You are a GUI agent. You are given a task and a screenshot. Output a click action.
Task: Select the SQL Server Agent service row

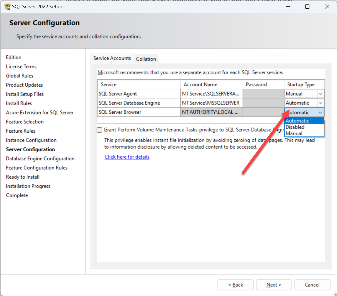coord(139,94)
